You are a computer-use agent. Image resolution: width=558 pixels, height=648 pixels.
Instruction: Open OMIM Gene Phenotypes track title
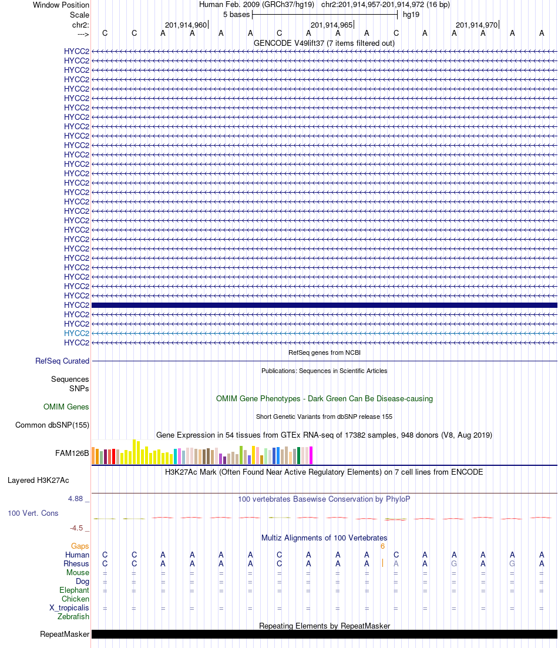324,398
